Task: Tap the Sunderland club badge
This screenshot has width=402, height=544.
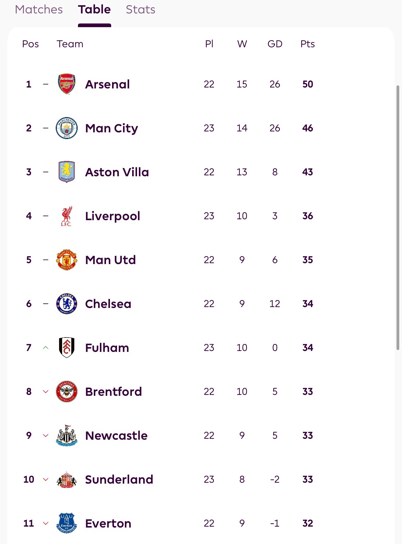Action: coord(67,479)
